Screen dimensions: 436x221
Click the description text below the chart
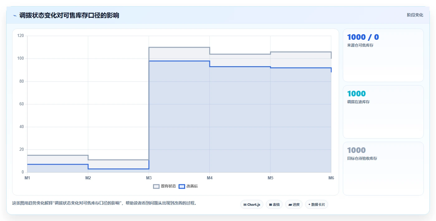point(104,203)
